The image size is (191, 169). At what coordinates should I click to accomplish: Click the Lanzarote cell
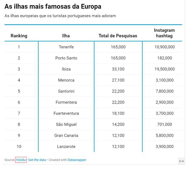point(66,146)
